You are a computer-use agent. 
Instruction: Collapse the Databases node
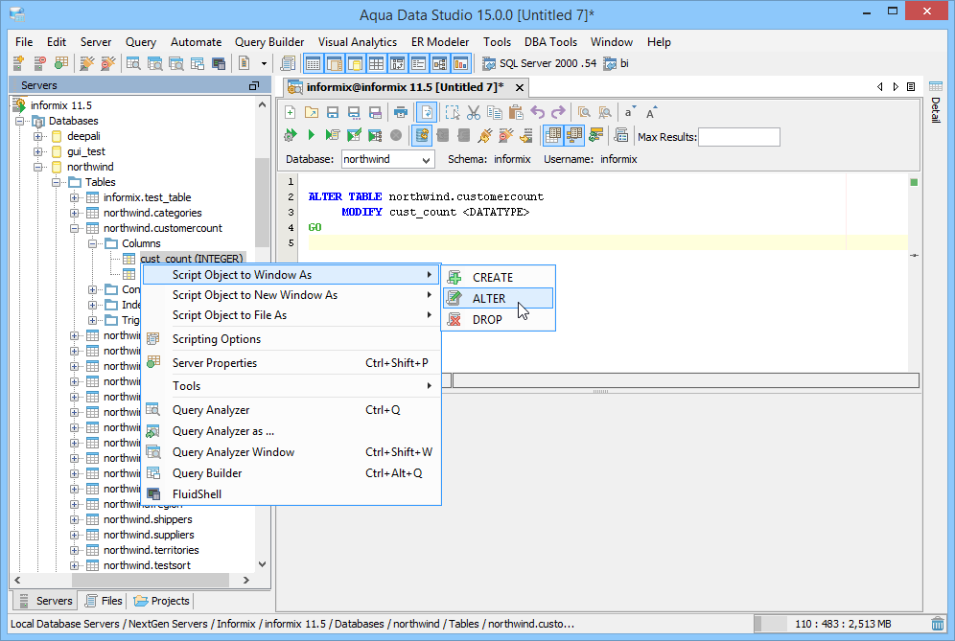coord(19,121)
